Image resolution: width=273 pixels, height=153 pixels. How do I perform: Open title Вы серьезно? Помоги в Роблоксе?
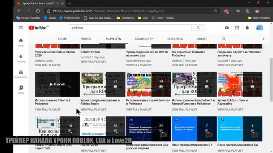[189, 54]
